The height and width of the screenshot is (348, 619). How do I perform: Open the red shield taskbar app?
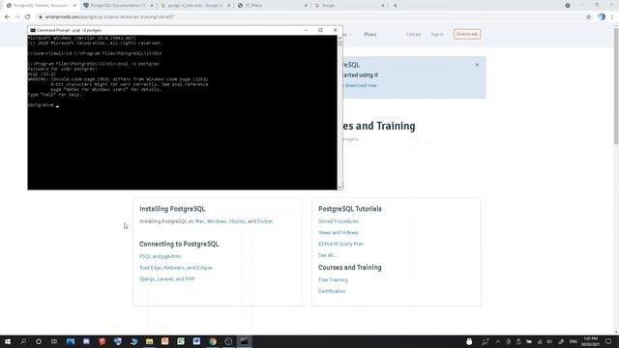[x=102, y=341]
